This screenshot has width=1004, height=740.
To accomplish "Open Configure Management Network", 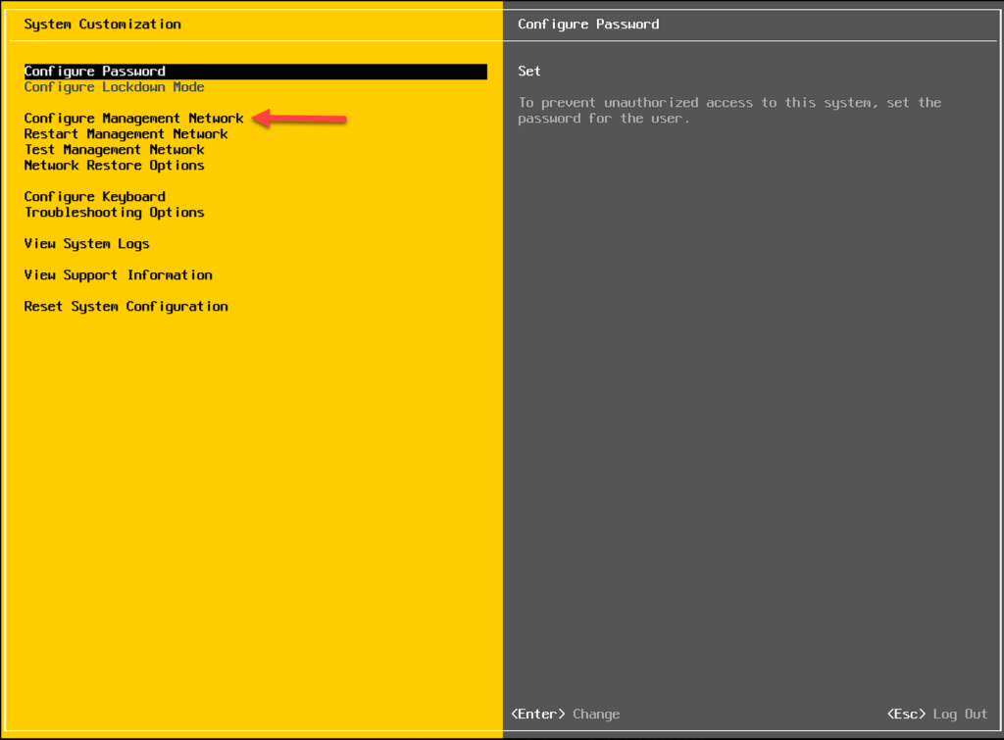I will click(133, 119).
